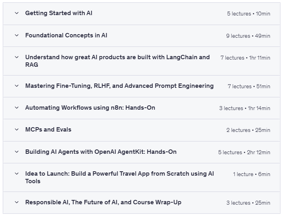Open the Getting Started with AI section title
The height and width of the screenshot is (215, 284).
click(59, 13)
